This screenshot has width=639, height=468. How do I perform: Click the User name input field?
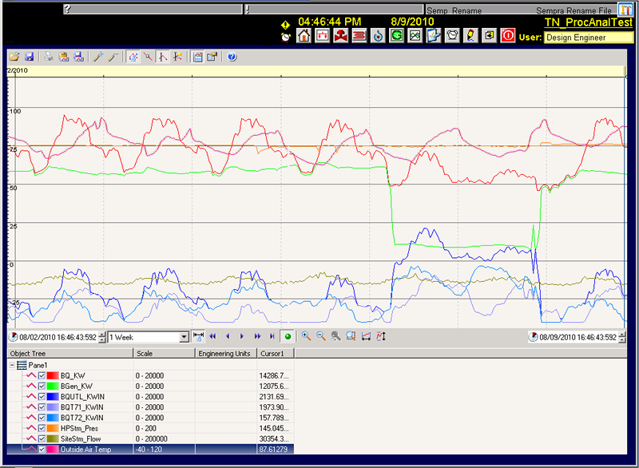coord(589,37)
